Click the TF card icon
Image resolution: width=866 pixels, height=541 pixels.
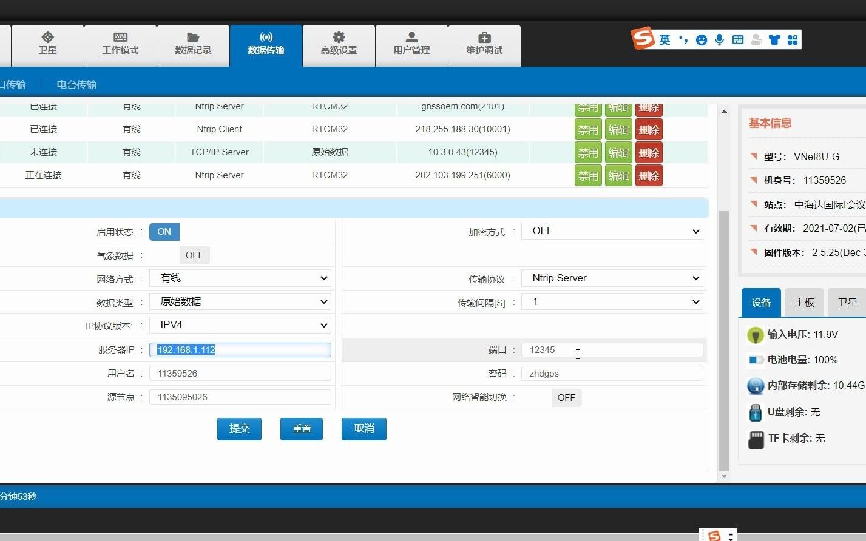(756, 439)
